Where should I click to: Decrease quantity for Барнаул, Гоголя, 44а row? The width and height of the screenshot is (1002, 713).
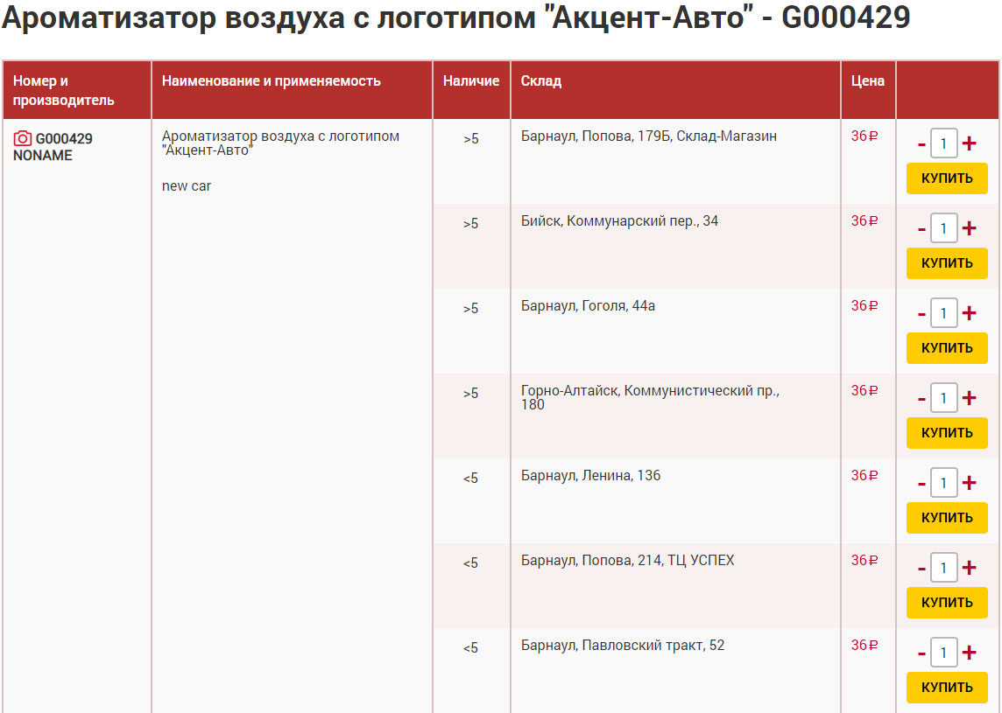click(921, 314)
